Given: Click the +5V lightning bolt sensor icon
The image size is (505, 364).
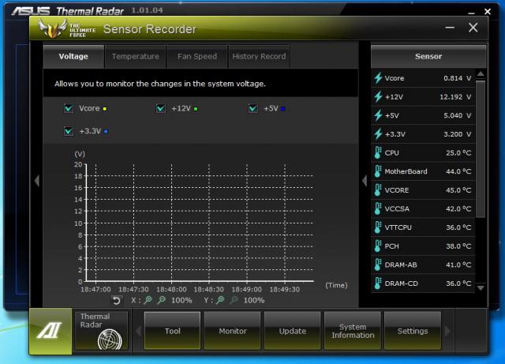Looking at the screenshot, I should click(378, 115).
